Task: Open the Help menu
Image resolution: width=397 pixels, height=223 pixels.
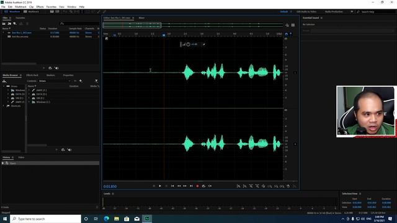Action: pos(82,7)
